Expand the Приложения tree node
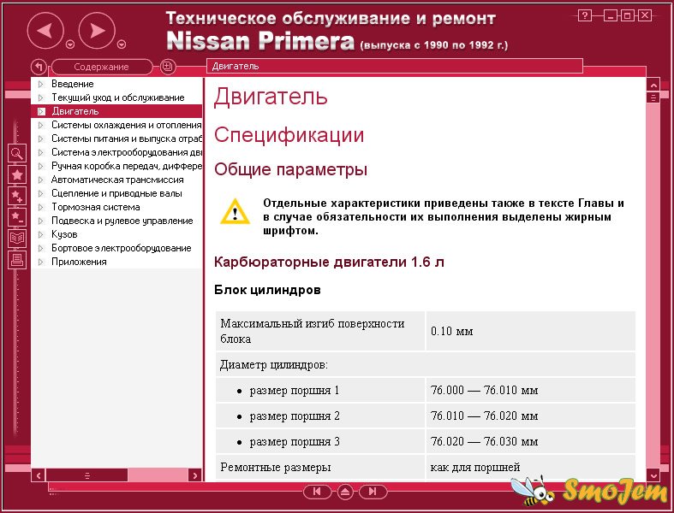674x513 pixels. [41, 262]
